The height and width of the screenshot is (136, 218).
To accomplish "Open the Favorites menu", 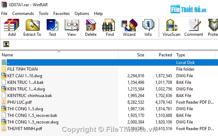I will 61,14.
